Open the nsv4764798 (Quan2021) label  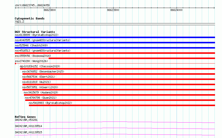tap(41, 98)
